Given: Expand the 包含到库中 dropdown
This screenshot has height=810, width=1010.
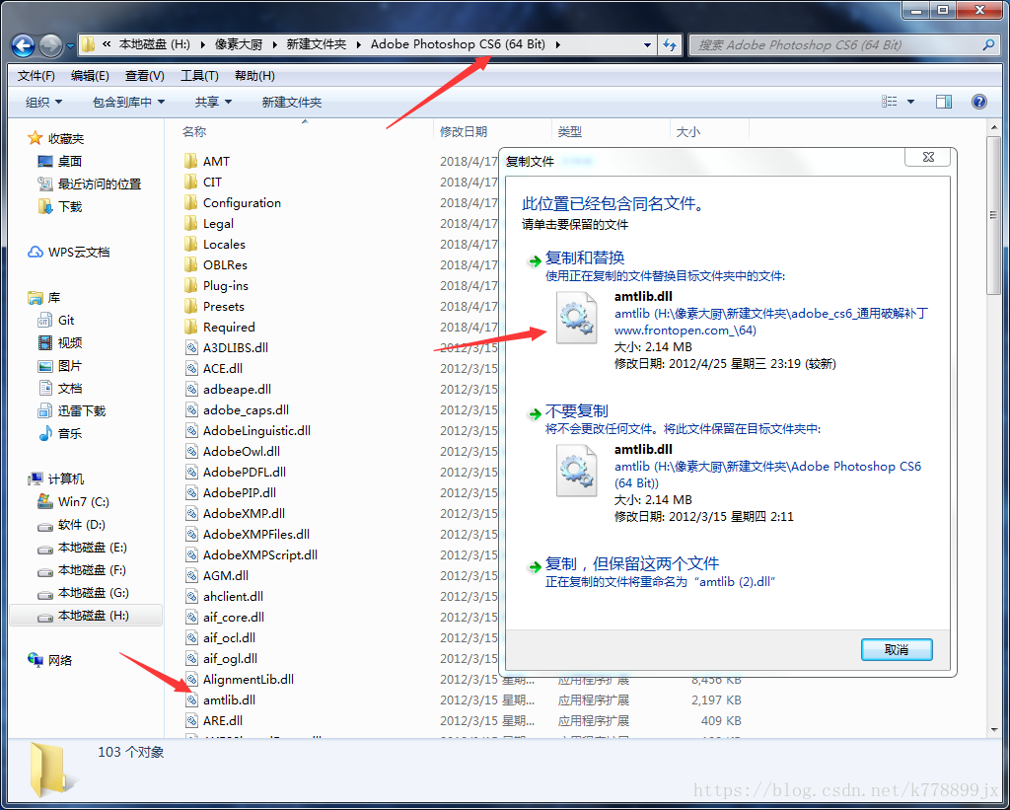Looking at the screenshot, I should click(129, 102).
